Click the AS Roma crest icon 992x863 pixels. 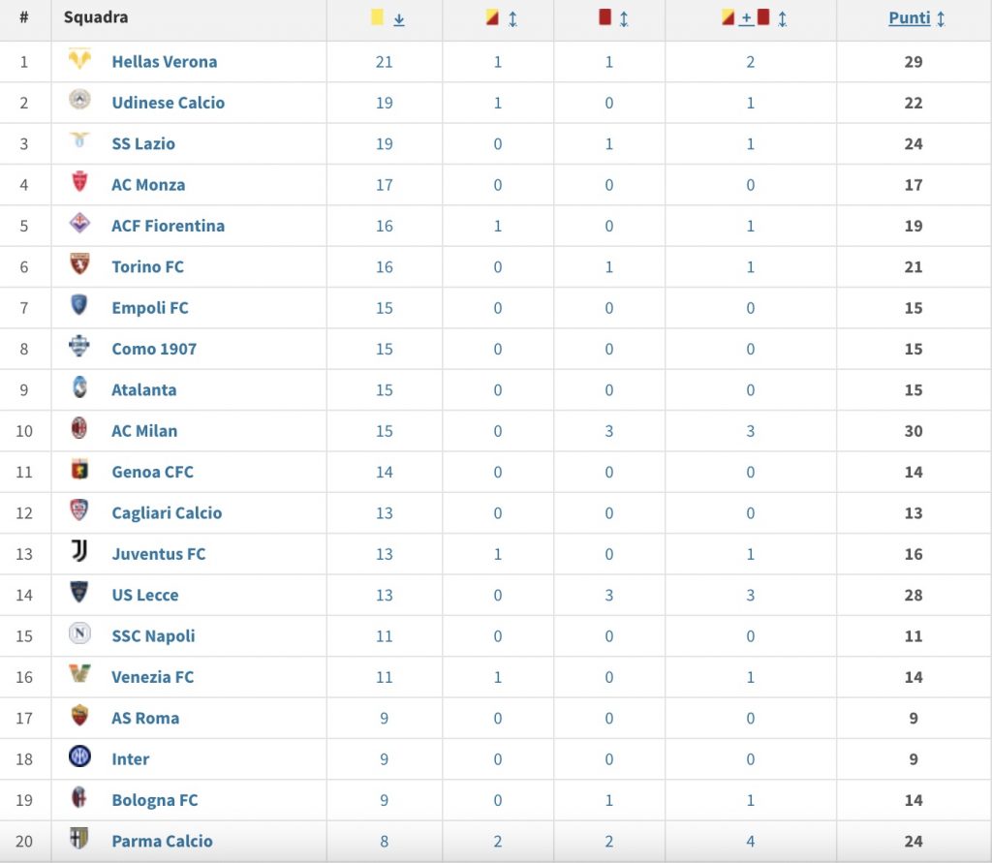[x=79, y=717]
